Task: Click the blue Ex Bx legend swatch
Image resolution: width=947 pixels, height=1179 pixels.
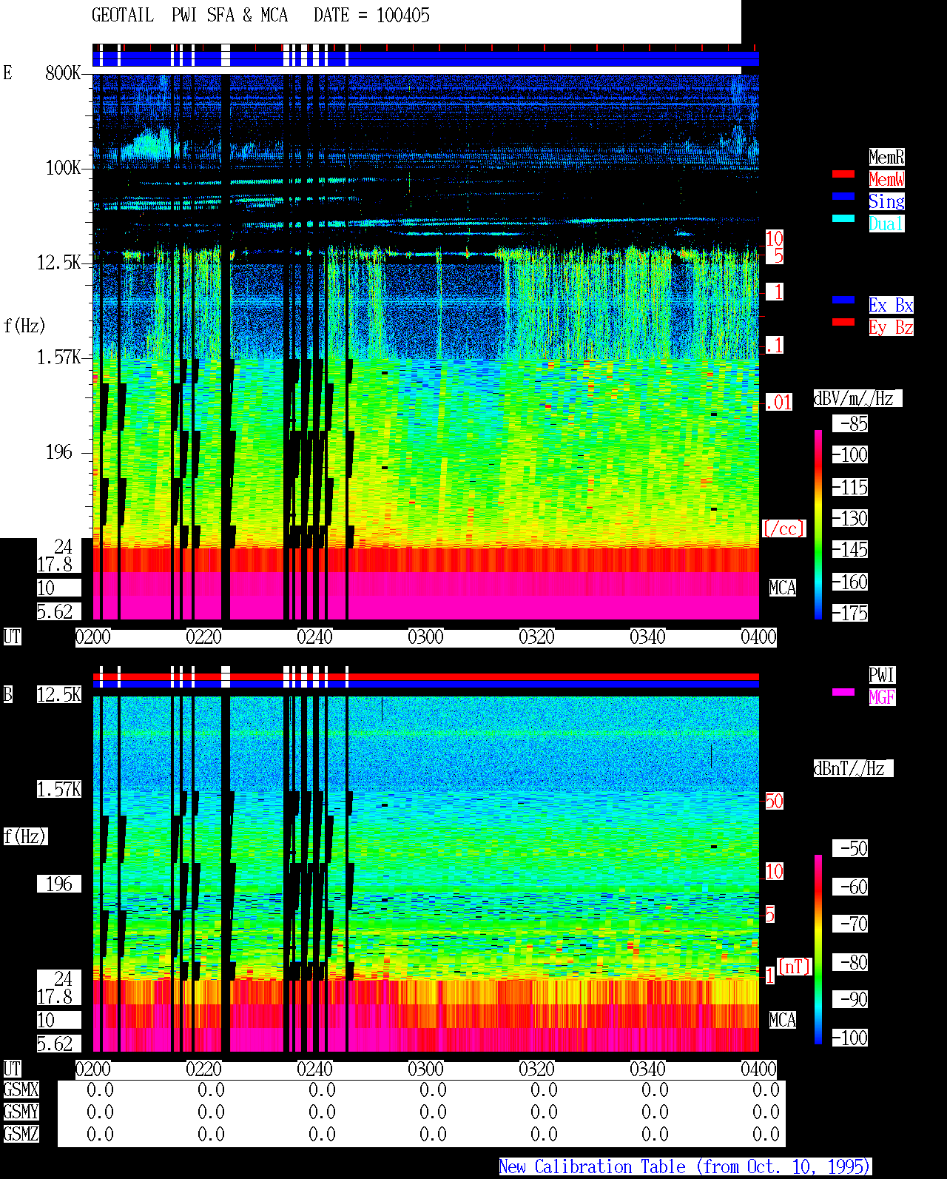Action: click(843, 300)
